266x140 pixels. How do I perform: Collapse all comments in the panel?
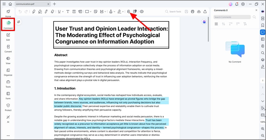[x=238, y=24]
